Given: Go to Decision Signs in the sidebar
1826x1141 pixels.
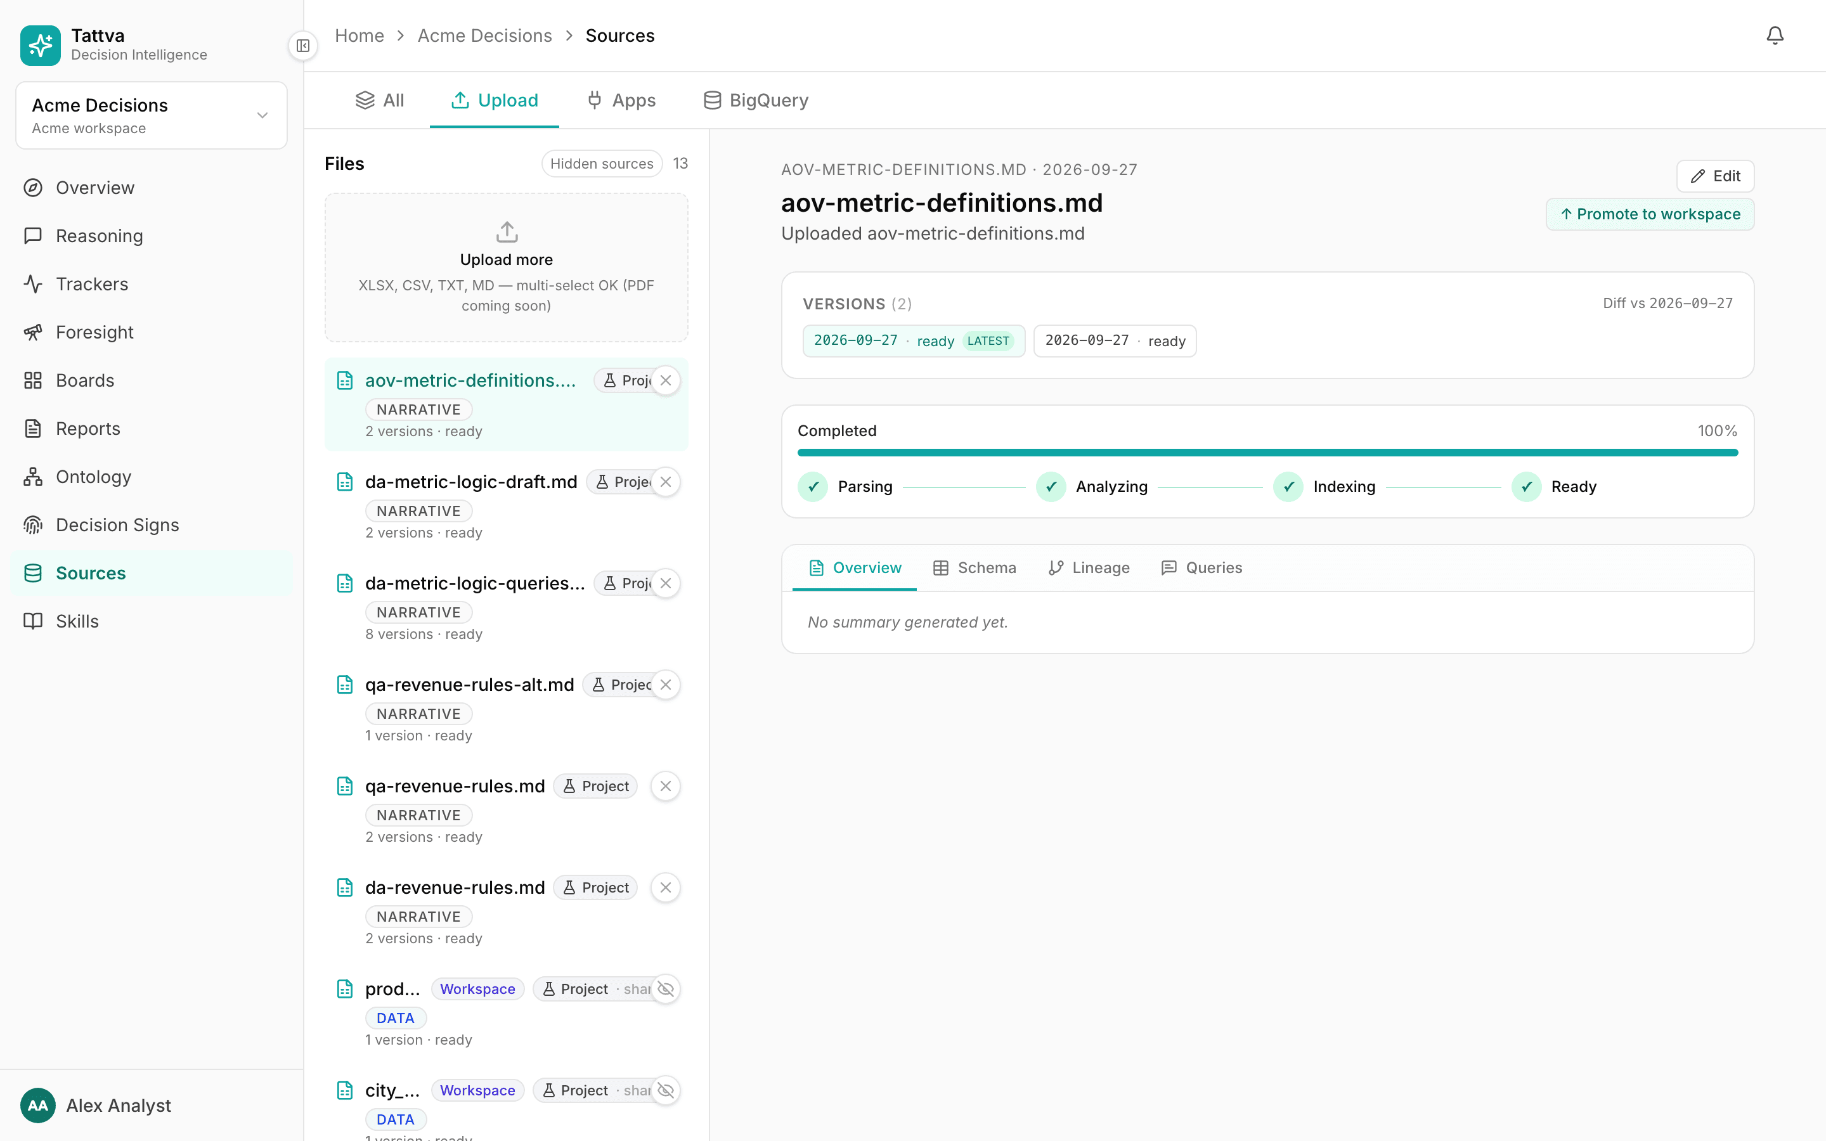Looking at the screenshot, I should point(151,525).
